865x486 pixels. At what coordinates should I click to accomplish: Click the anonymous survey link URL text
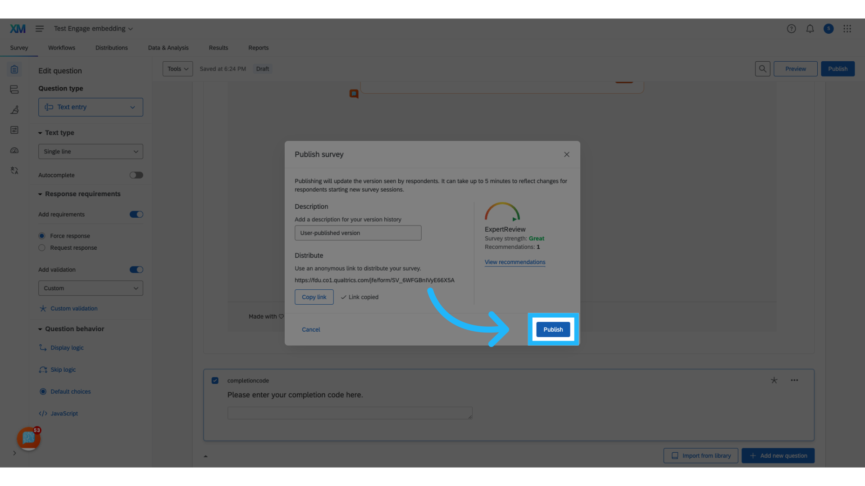click(x=374, y=280)
